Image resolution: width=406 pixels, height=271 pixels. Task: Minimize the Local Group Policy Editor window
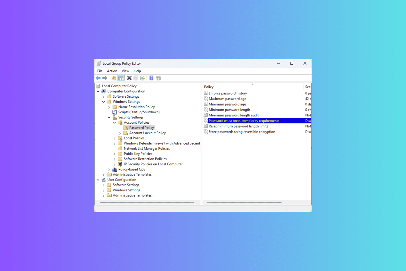coord(279,63)
